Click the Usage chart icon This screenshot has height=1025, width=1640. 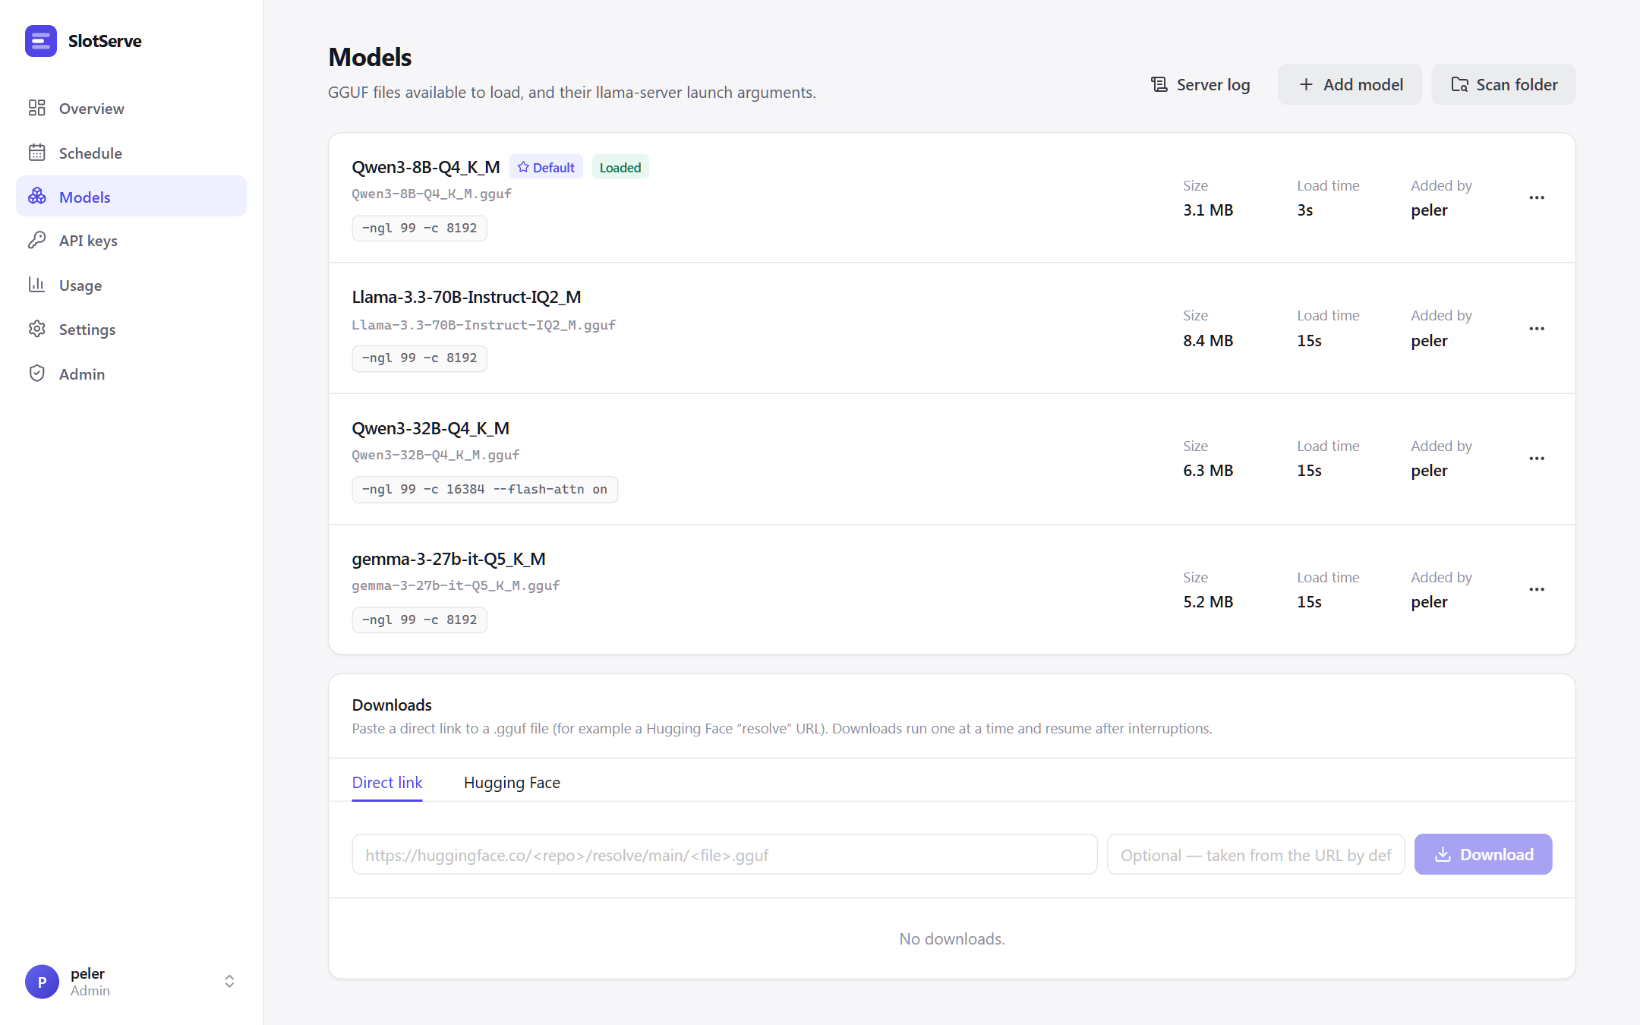(36, 285)
